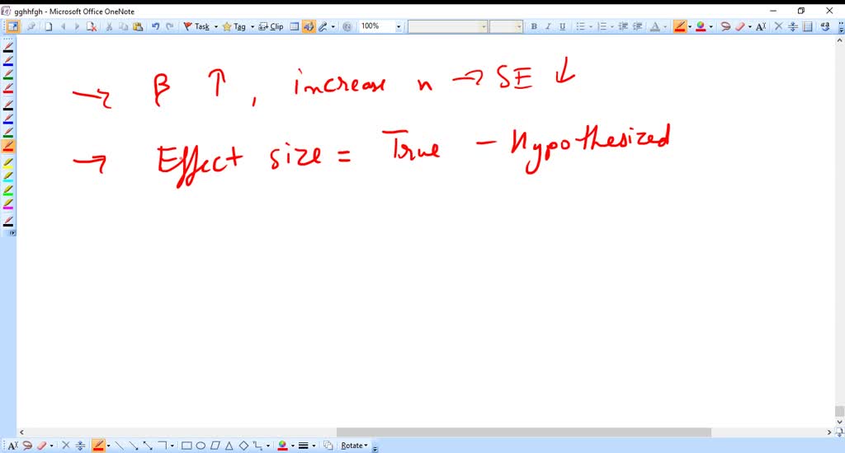Toggle Underline formatting
Viewport: 845px width, 453px height.
point(562,26)
